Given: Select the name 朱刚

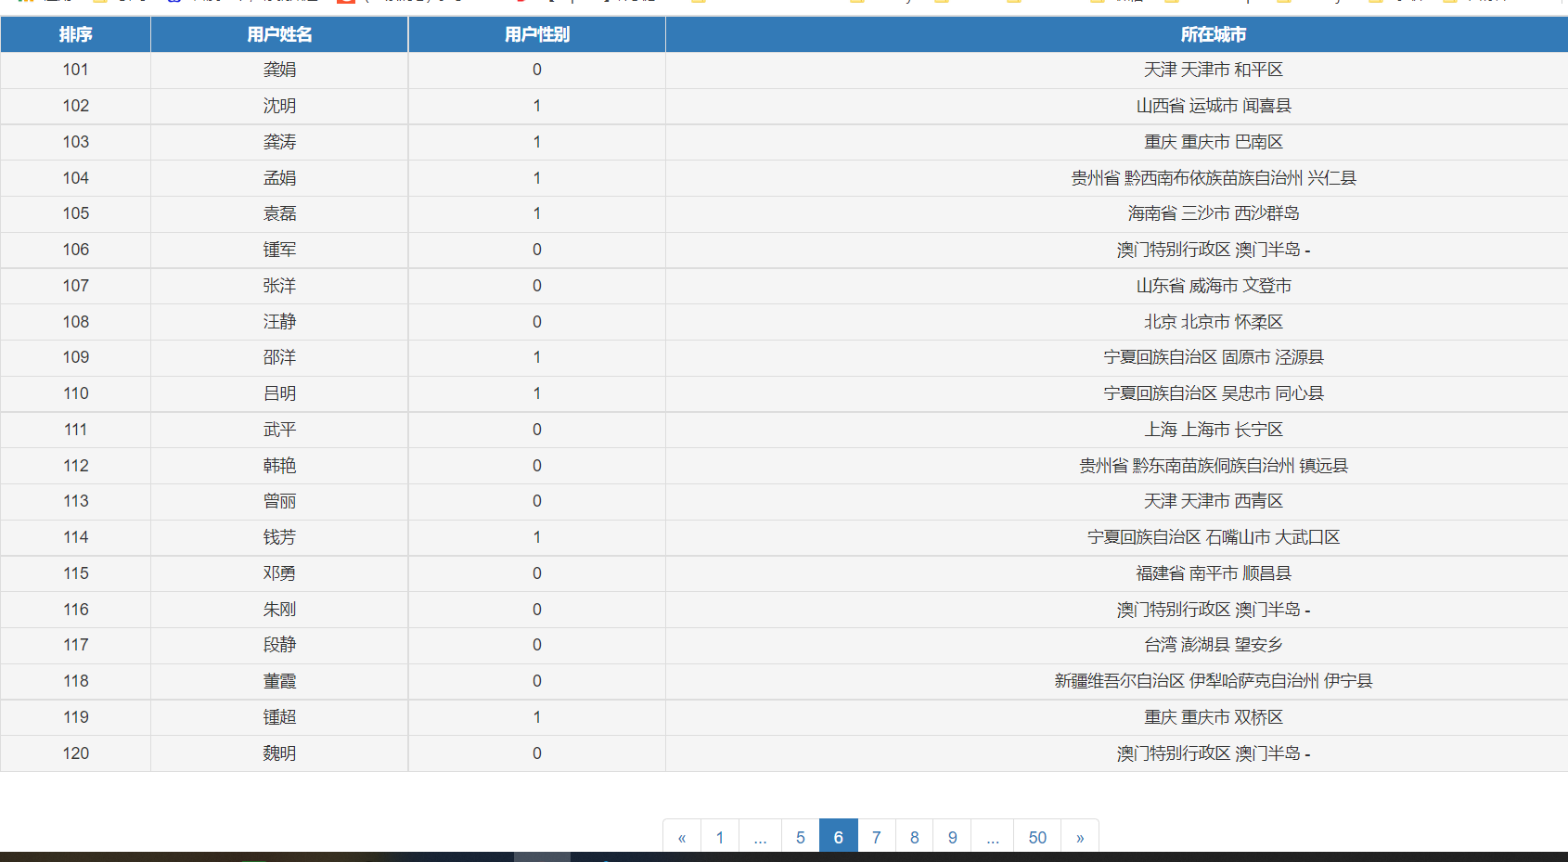Looking at the screenshot, I should (x=279, y=610).
